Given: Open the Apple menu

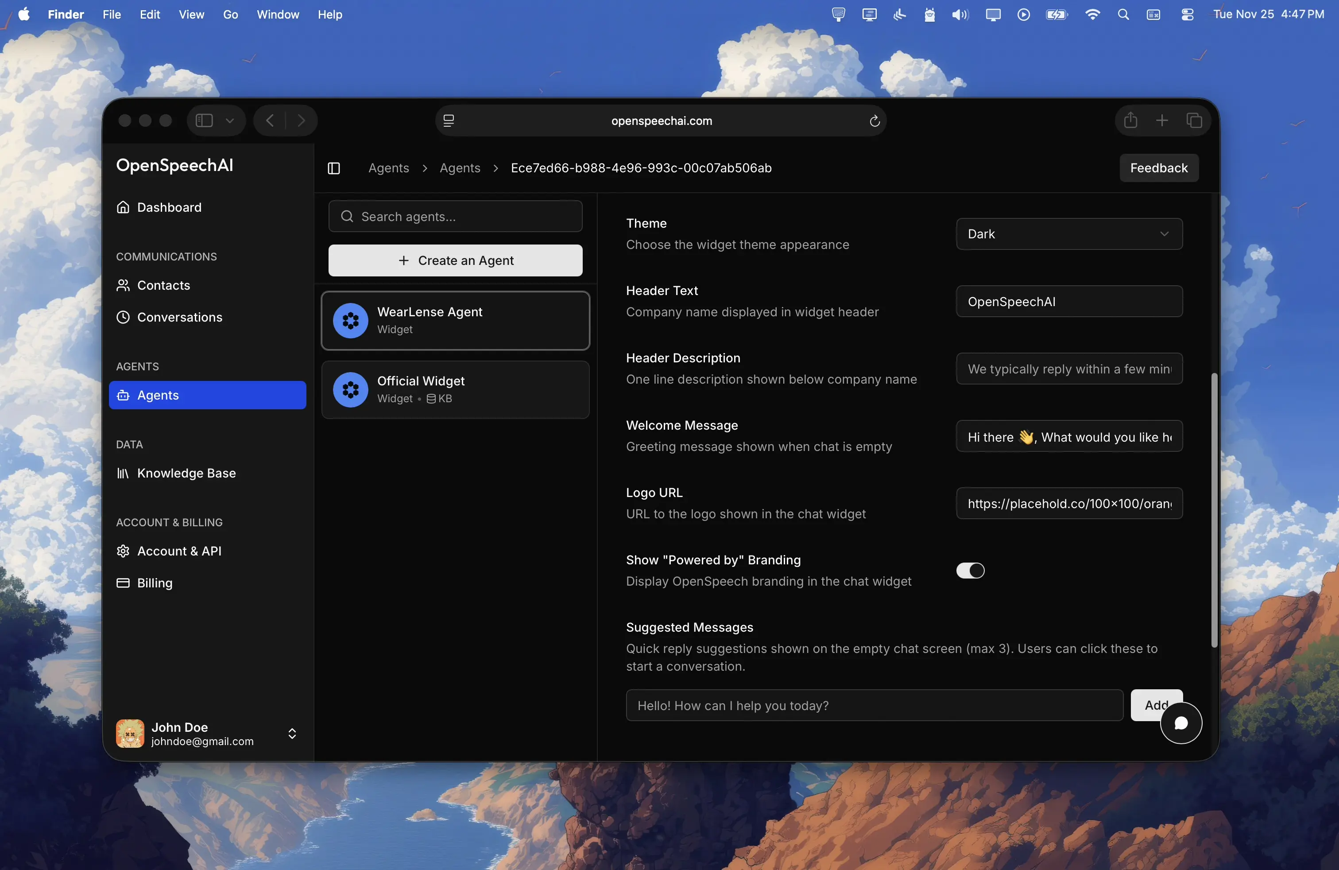Looking at the screenshot, I should (x=24, y=15).
